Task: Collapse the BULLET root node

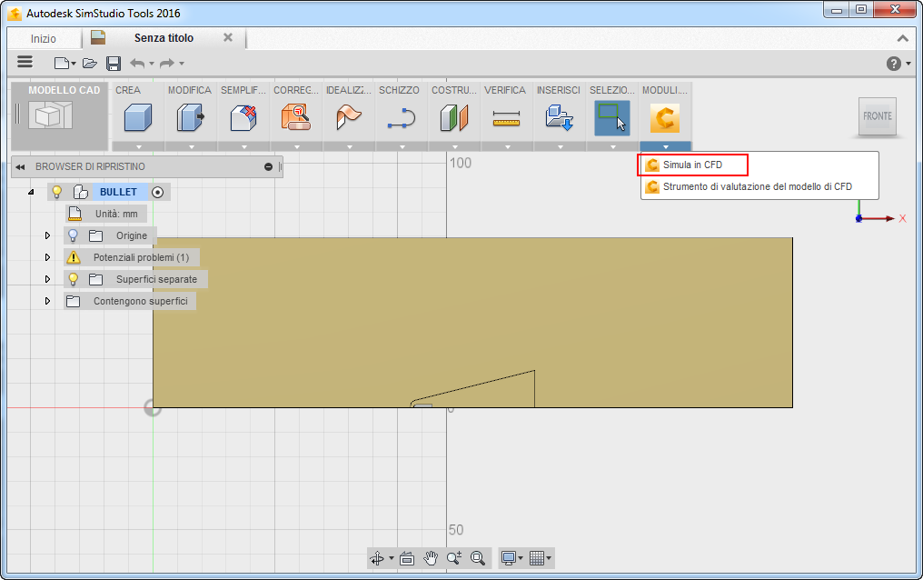Action: click(31, 192)
